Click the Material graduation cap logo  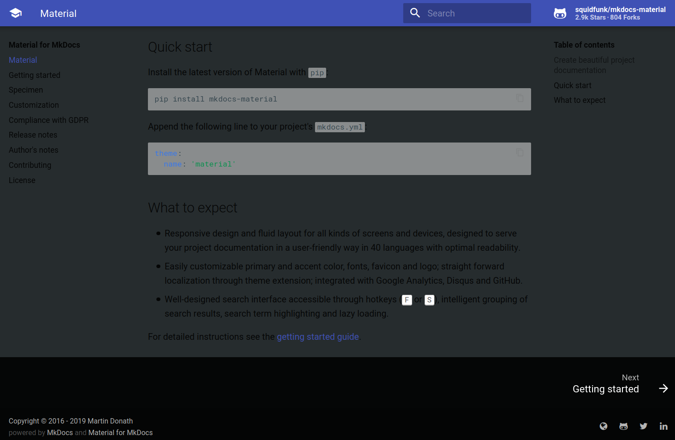pos(16,13)
